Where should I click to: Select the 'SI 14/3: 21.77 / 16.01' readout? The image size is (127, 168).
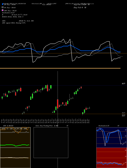pyautogui.click(x=20, y=15)
